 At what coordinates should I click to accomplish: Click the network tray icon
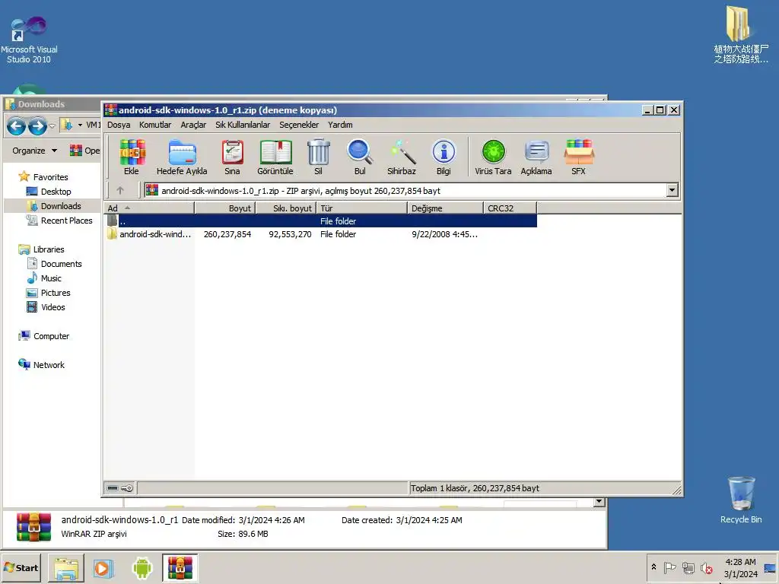coord(688,567)
